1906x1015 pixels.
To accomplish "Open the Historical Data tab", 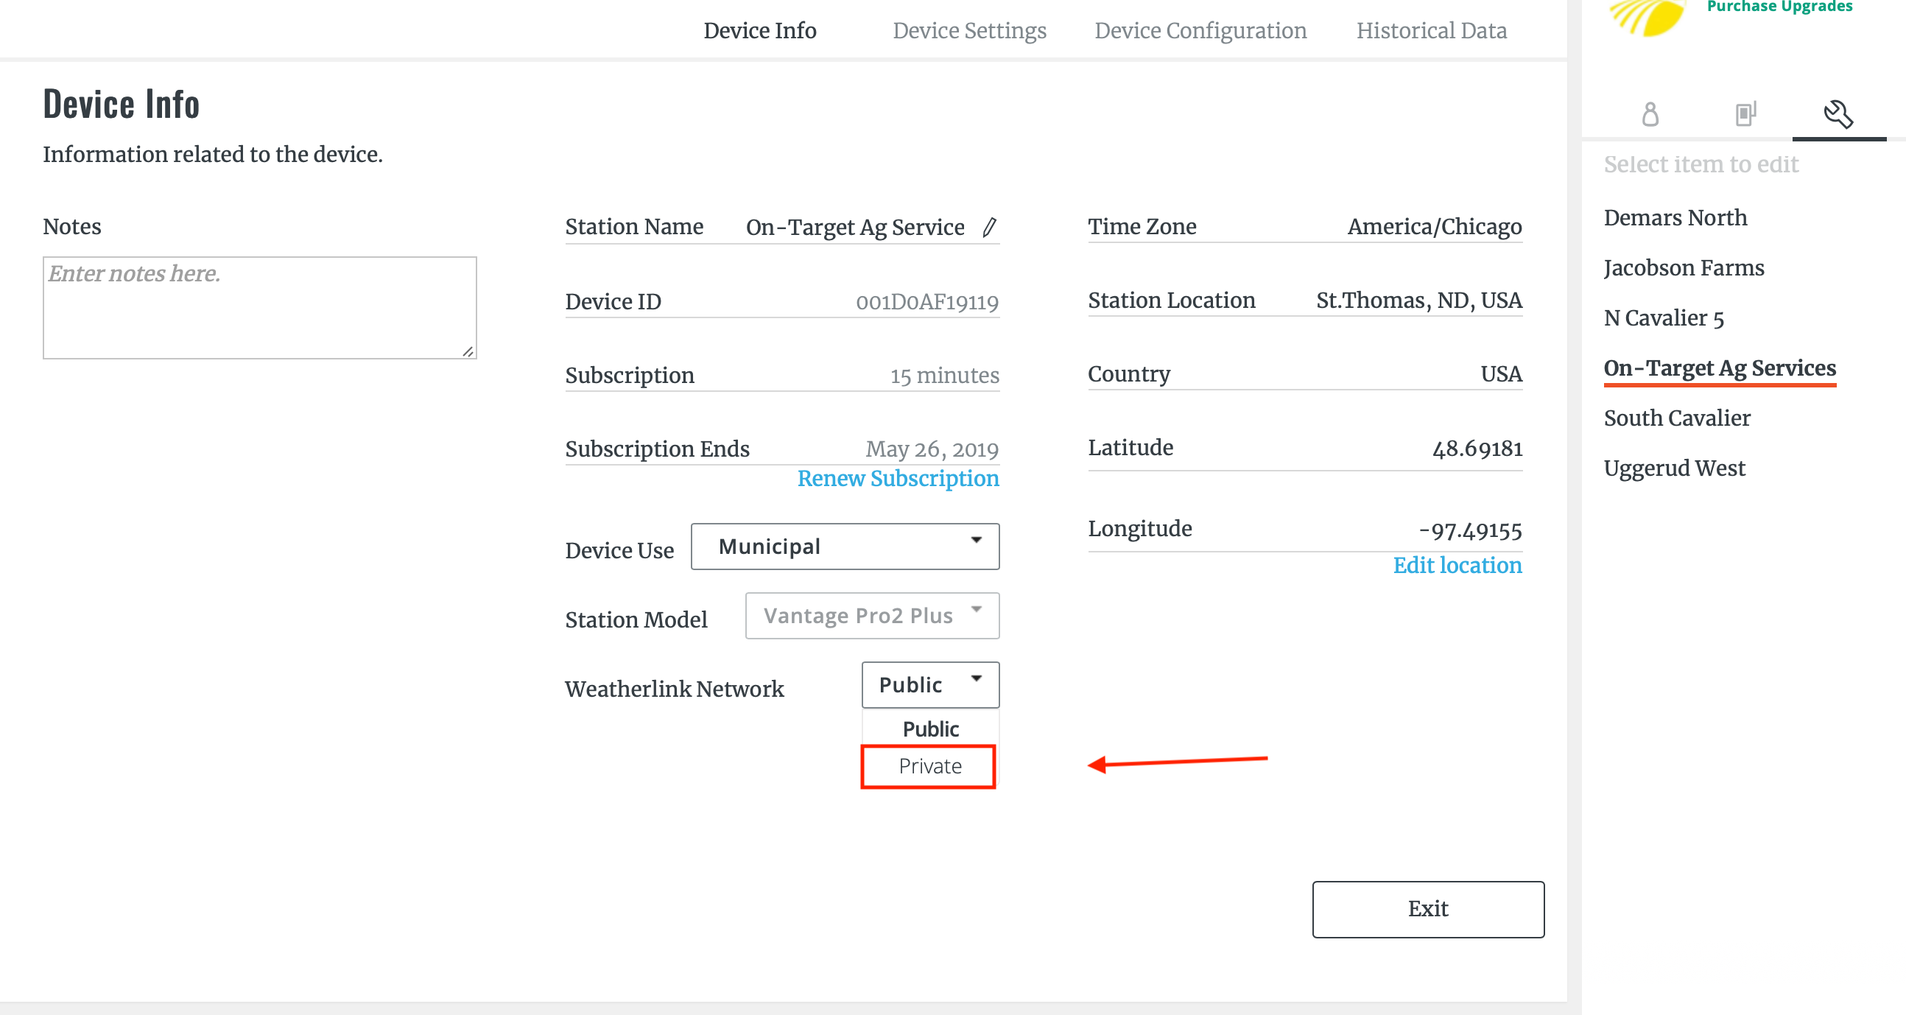I will (1431, 30).
